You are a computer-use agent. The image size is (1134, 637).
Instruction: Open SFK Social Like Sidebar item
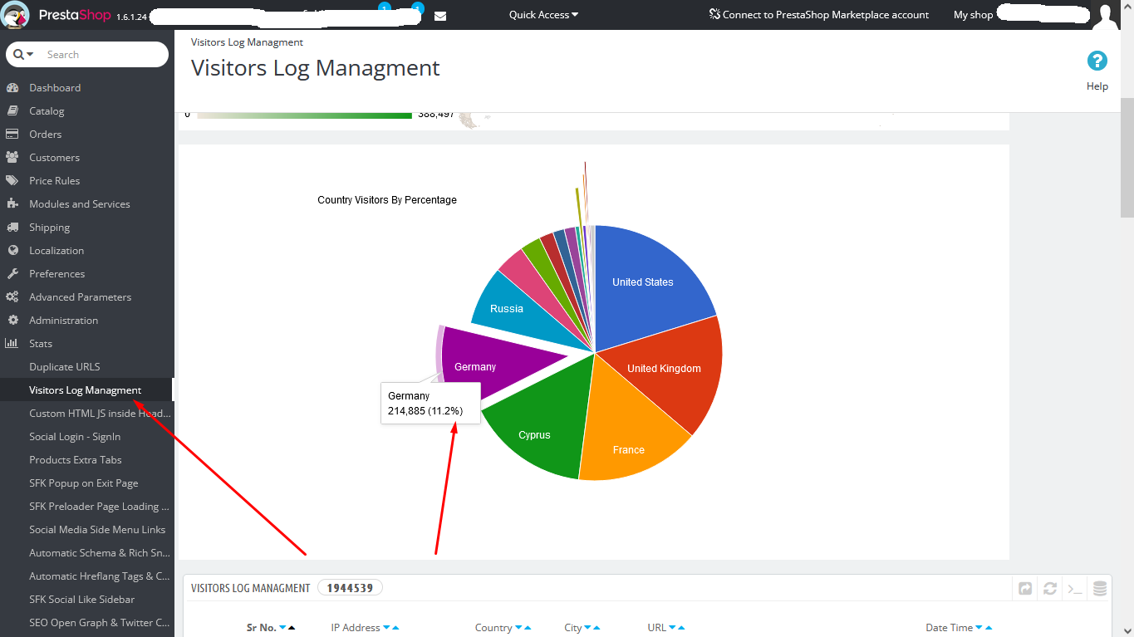pyautogui.click(x=82, y=600)
